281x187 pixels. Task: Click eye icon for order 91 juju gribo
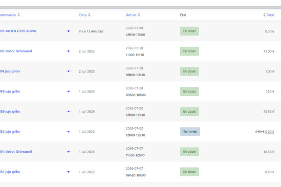pyautogui.click(x=68, y=71)
